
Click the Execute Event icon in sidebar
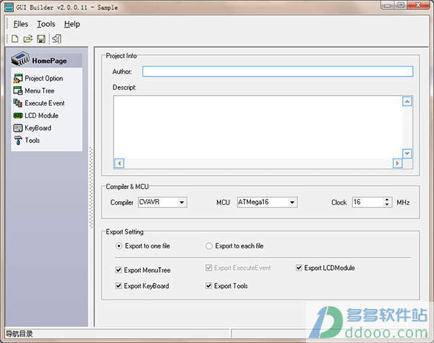click(18, 103)
